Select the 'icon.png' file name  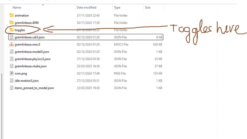tap(21, 74)
